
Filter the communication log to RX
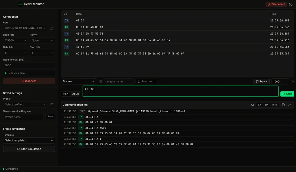[267, 105]
